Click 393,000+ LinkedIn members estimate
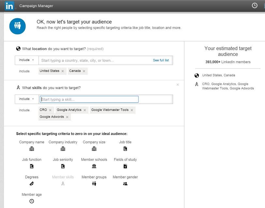Image resolution: width=265 pixels, height=208 pixels. 228,62
